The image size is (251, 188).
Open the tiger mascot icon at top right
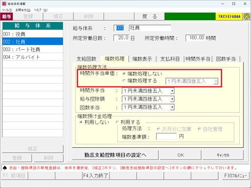pos(247,17)
